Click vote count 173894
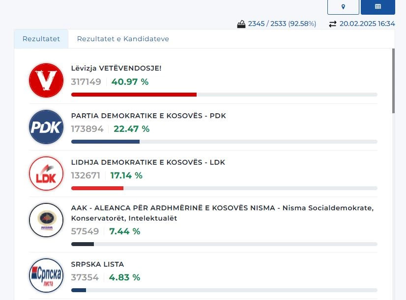 coord(87,129)
